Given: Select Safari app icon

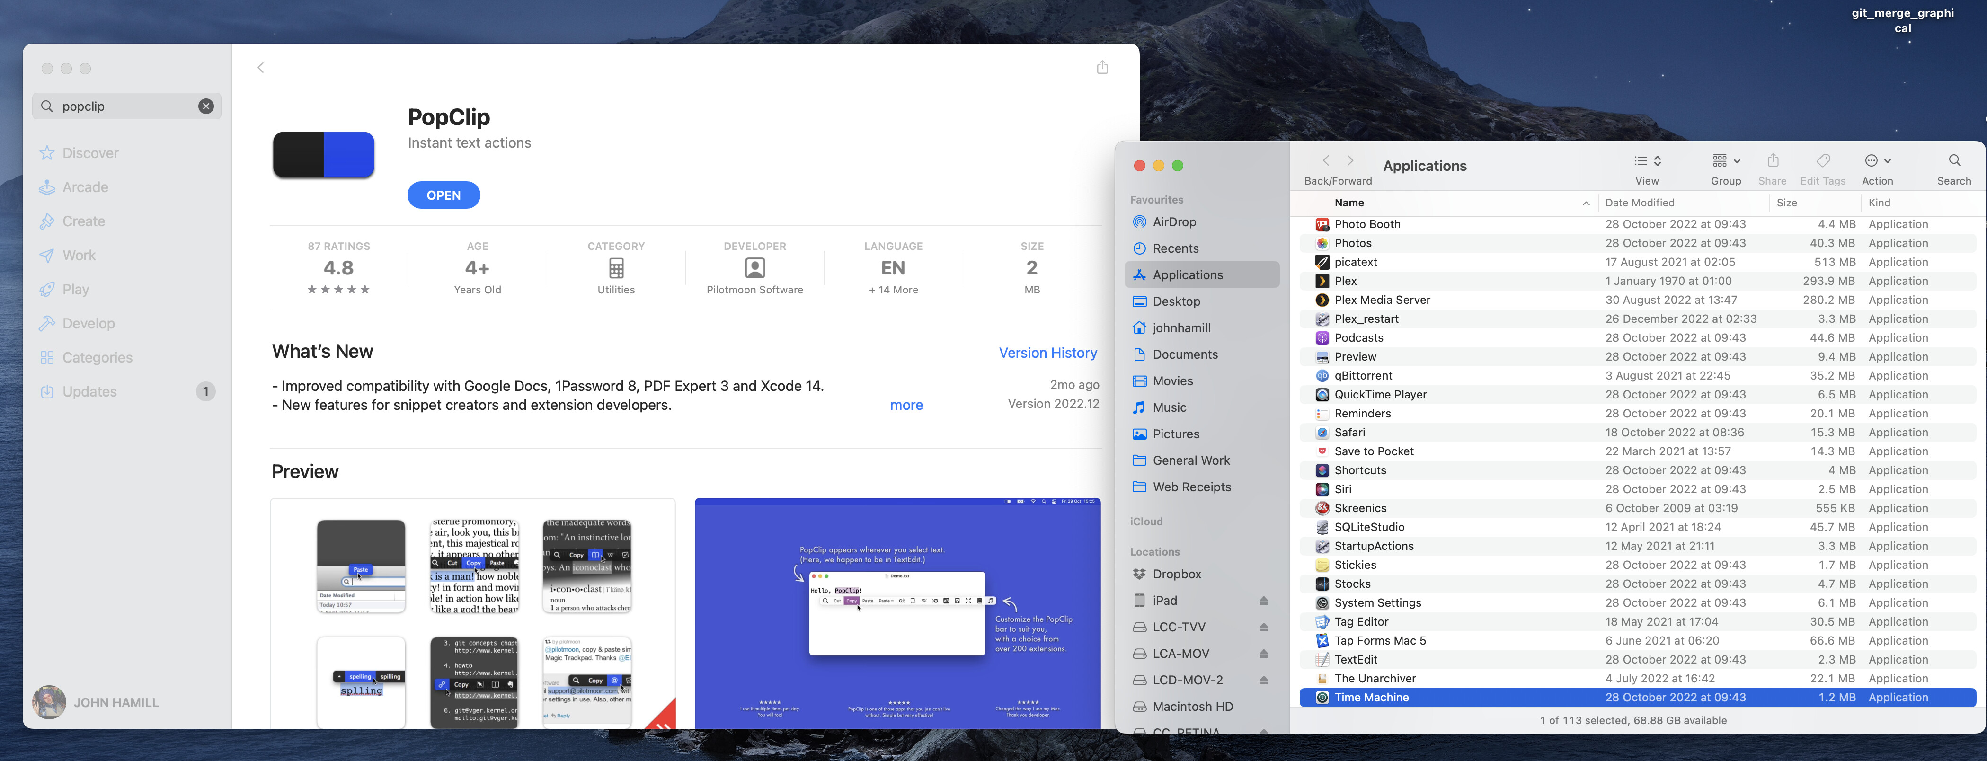Looking at the screenshot, I should tap(1322, 433).
